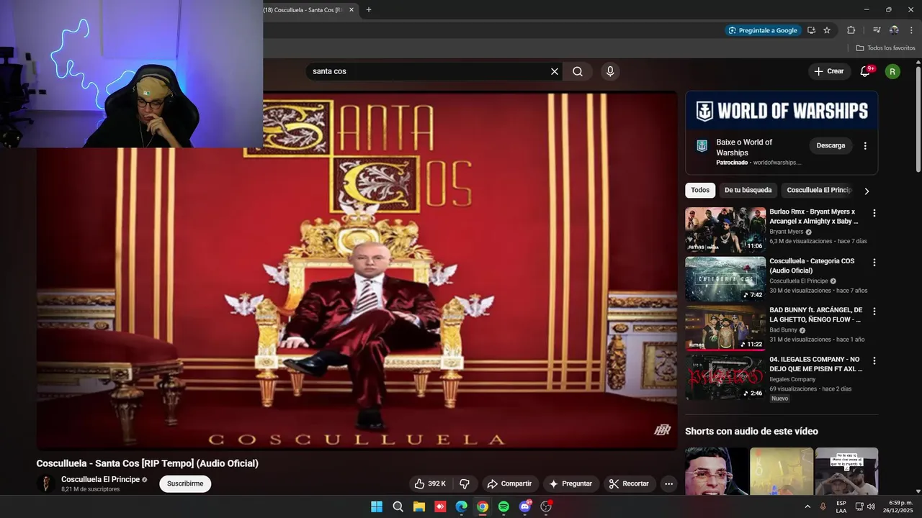
Task: Click the install app icon in address bar
Action: click(x=811, y=30)
